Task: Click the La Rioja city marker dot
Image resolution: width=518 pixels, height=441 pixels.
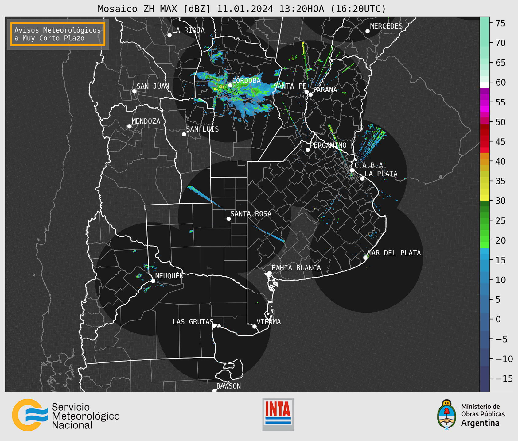Action: tap(169, 35)
